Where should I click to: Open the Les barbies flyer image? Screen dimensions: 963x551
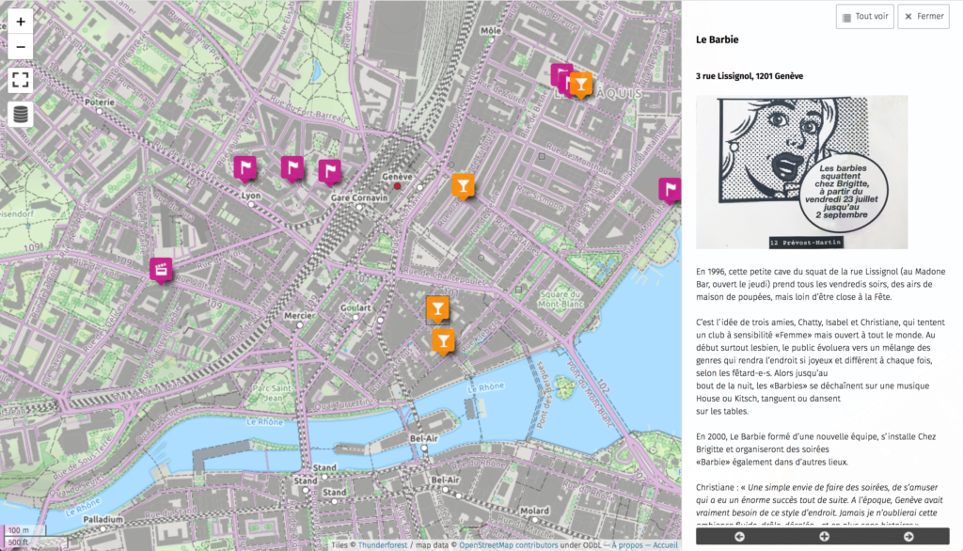[x=801, y=172]
